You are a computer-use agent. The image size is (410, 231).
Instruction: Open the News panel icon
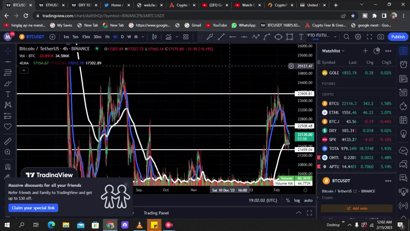click(403, 79)
